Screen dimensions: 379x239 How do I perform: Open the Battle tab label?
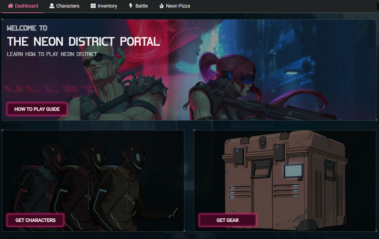point(142,6)
